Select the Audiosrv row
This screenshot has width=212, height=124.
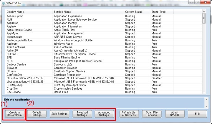(x=104, y=44)
